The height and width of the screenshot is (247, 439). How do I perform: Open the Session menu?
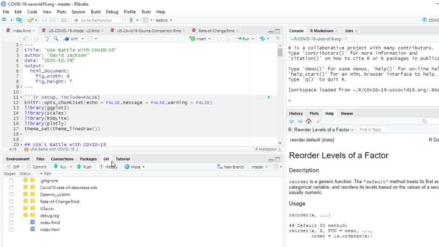[78, 12]
